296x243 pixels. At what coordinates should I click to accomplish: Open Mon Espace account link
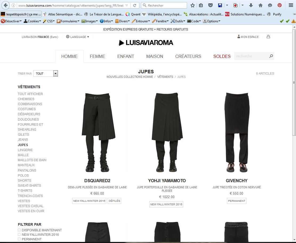click(248, 37)
